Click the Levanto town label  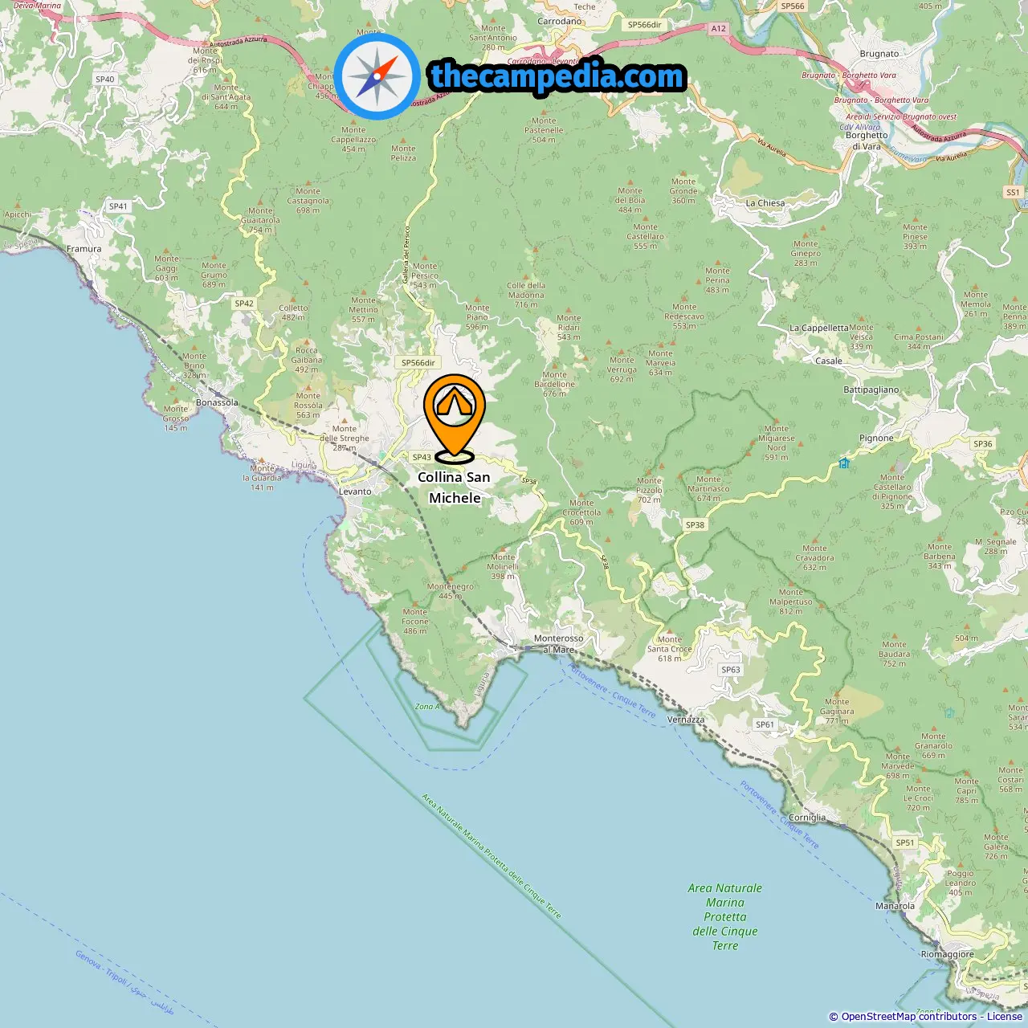(x=355, y=492)
